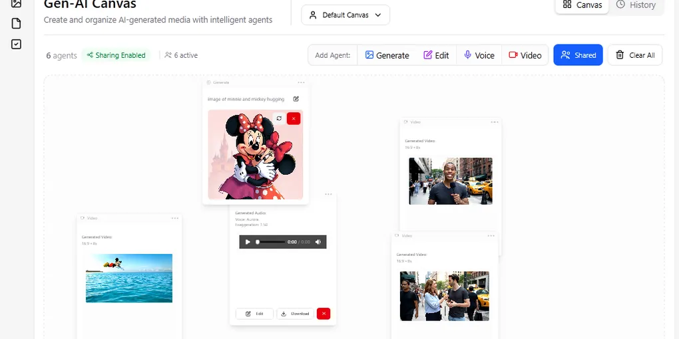The height and width of the screenshot is (339, 679).
Task: Open the image gallery sidebar icon
Action: pos(16,3)
